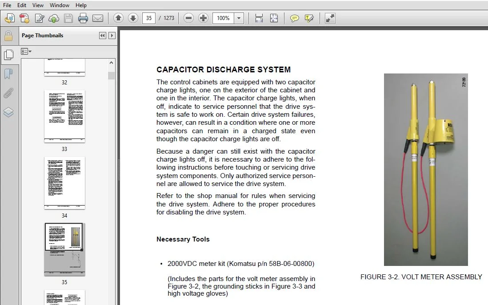Open the Layers panel icon
Screen dimensions: 488x305
tap(8, 112)
